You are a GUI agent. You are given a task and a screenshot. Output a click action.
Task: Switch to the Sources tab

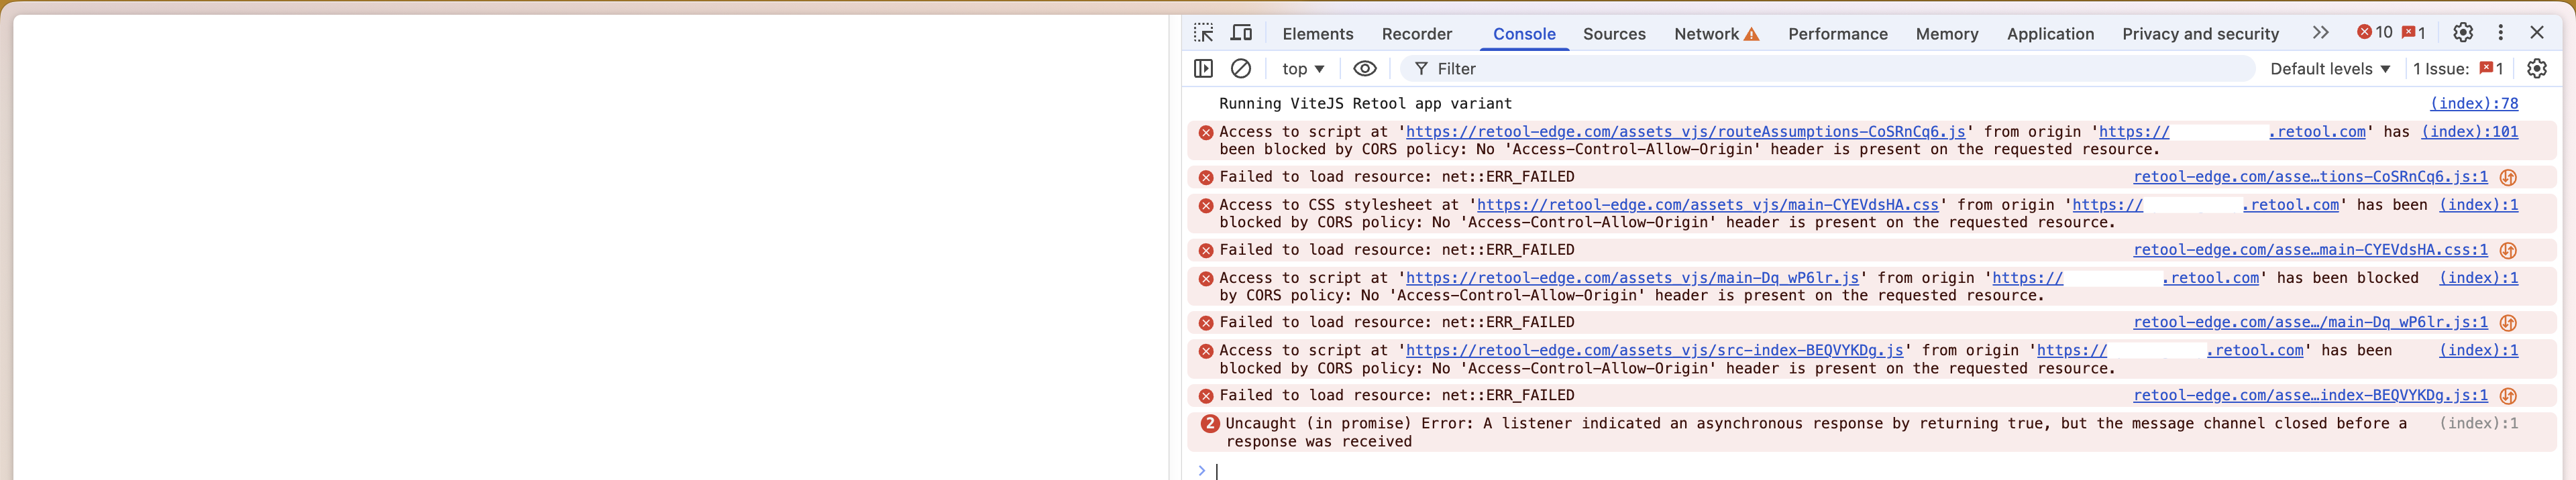(x=1613, y=34)
